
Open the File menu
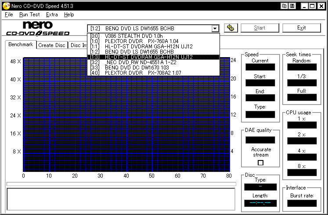tap(9, 15)
